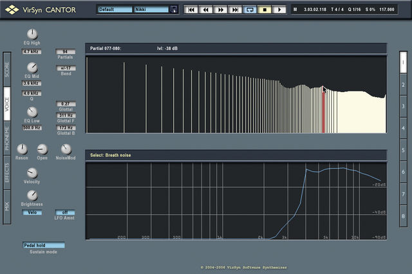Click the Partials value field showing 94
Screen dimensions: 412x274
click(x=66, y=51)
